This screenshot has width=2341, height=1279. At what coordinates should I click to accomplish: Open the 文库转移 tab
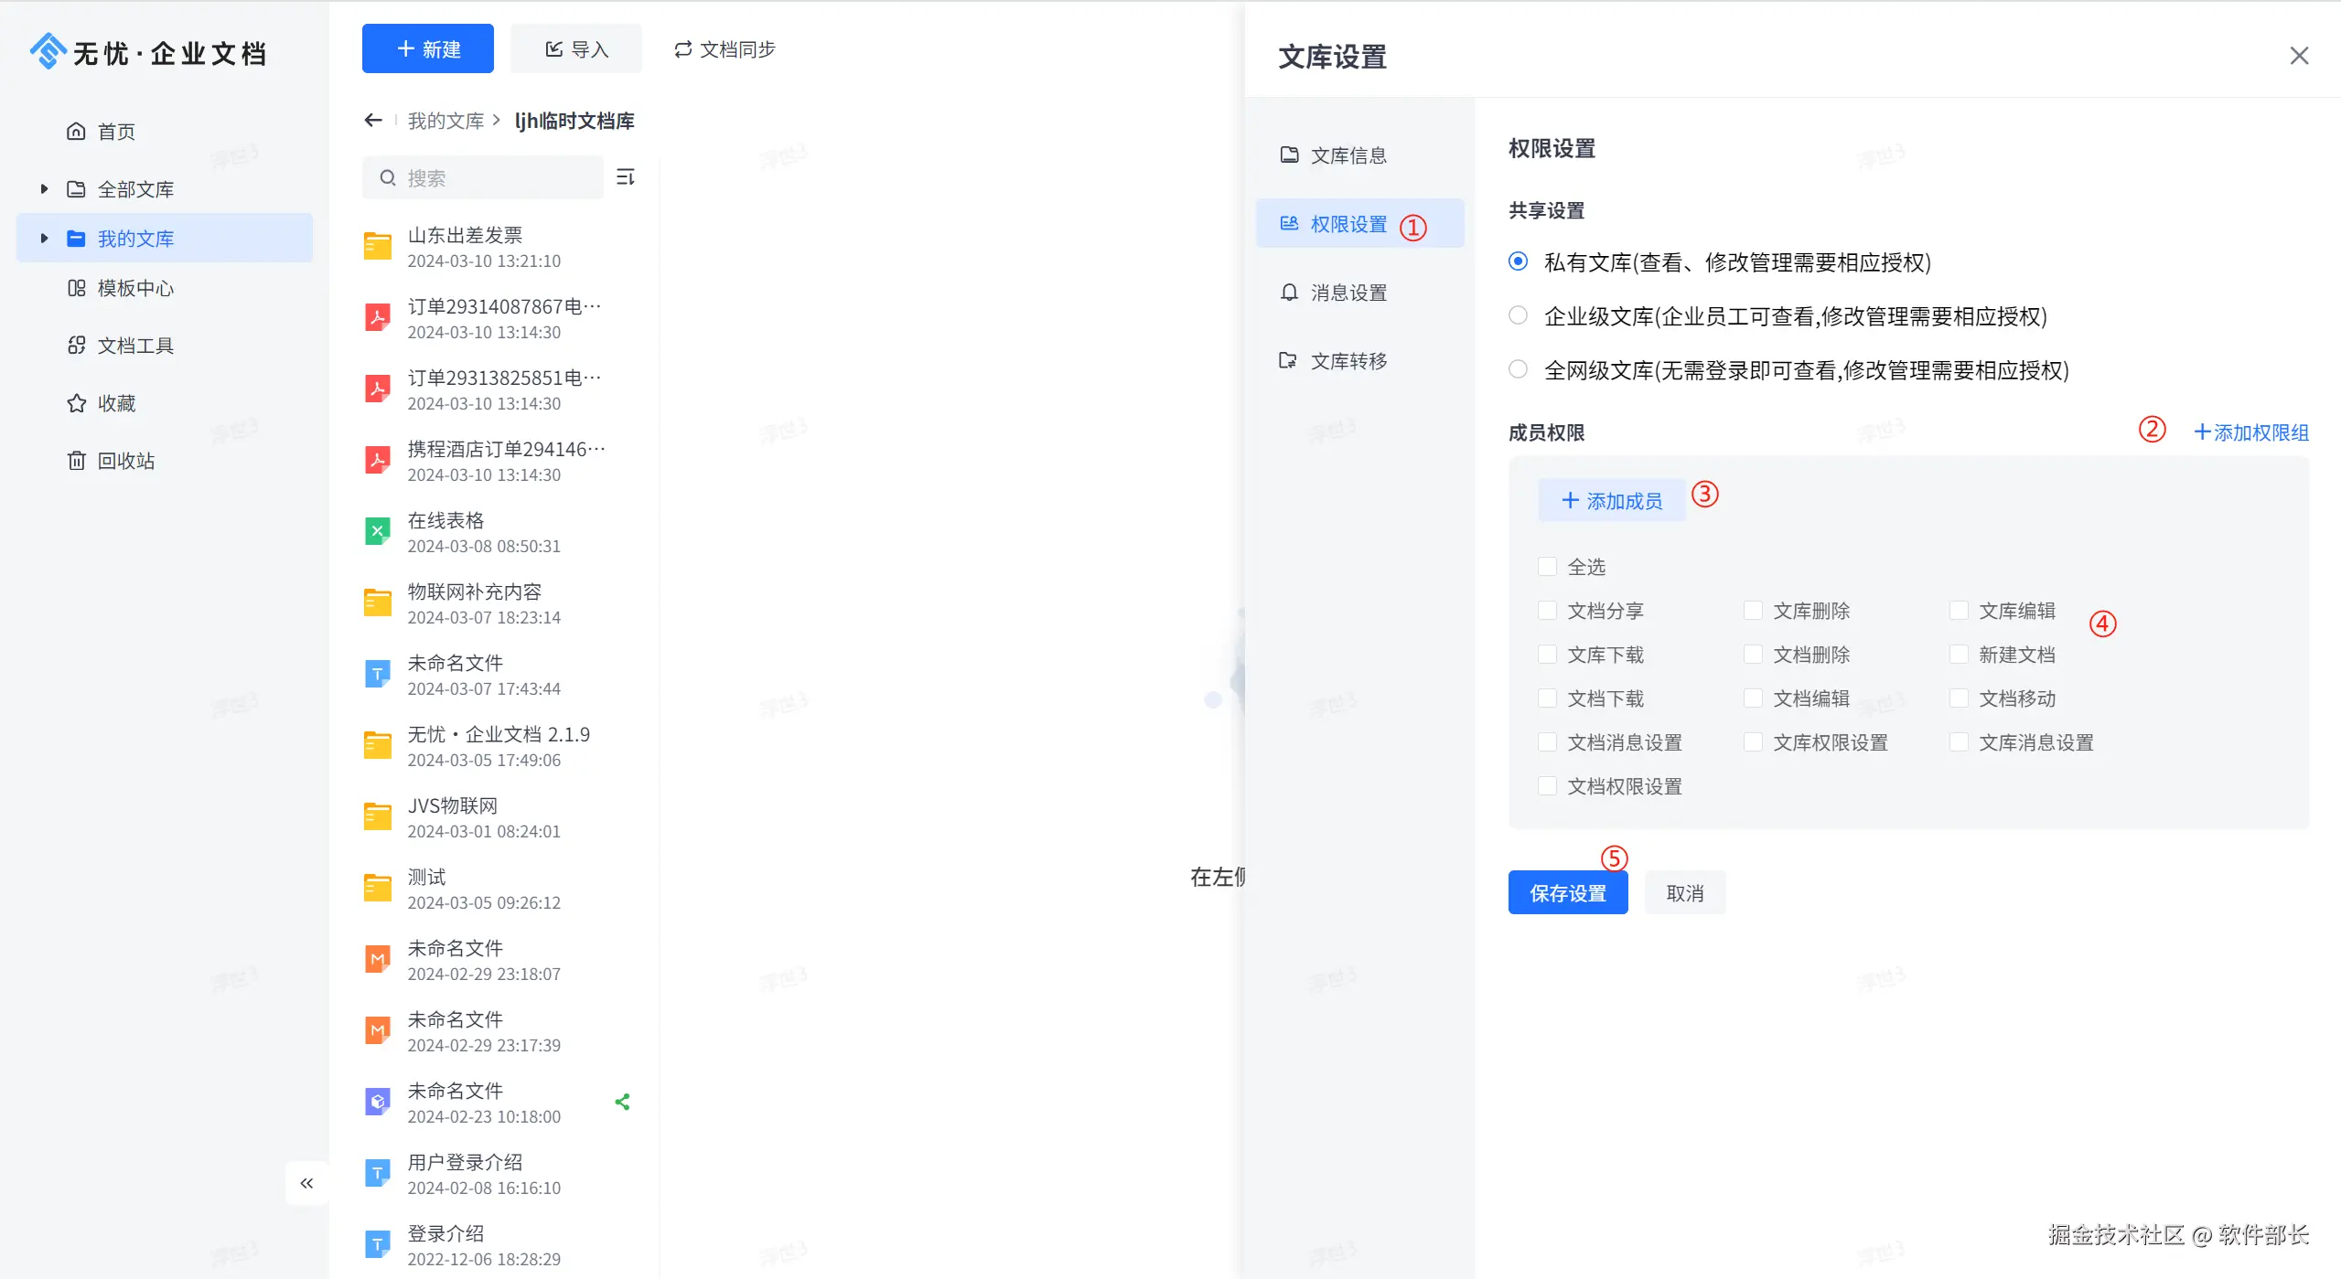(1348, 361)
